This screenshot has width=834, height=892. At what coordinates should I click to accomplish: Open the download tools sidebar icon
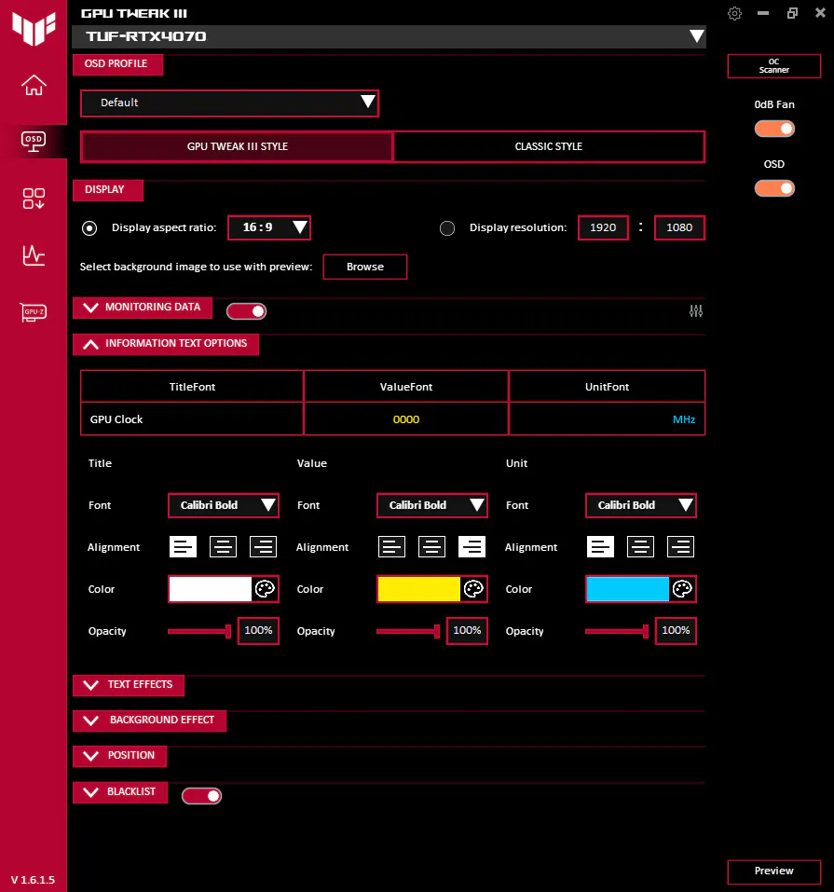(x=34, y=199)
